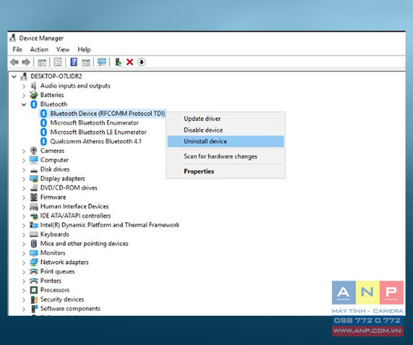This screenshot has height=345, width=413.
Task: Select the Security devices label
Action: (62, 299)
